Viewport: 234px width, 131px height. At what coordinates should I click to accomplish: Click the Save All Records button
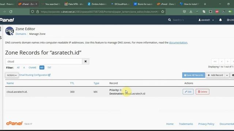[x=193, y=75]
